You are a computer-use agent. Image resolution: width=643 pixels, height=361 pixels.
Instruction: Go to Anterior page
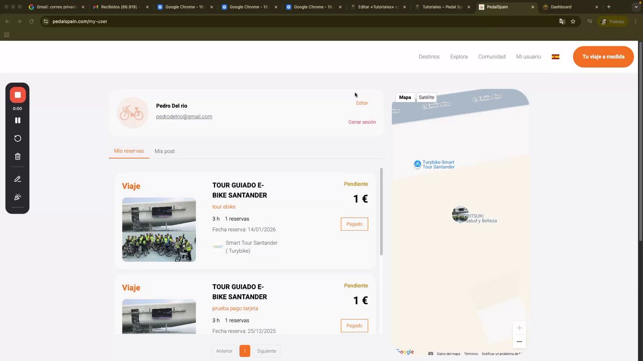tap(224, 351)
